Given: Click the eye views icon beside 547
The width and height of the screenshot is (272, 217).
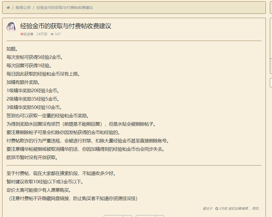Looking at the screenshot, I should 52,34.
